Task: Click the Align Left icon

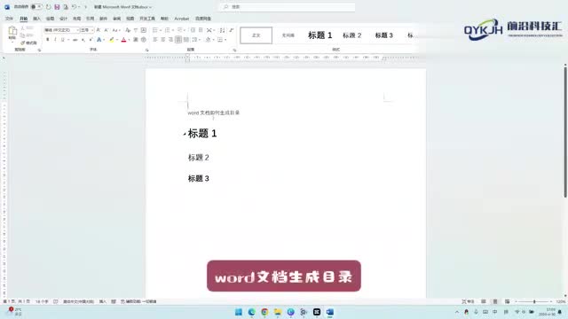Action: 155,39
